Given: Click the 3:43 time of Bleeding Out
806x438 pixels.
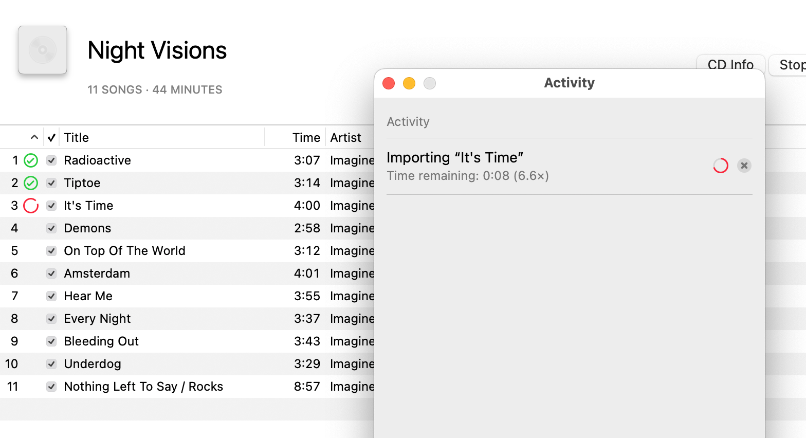Looking at the screenshot, I should point(307,341).
